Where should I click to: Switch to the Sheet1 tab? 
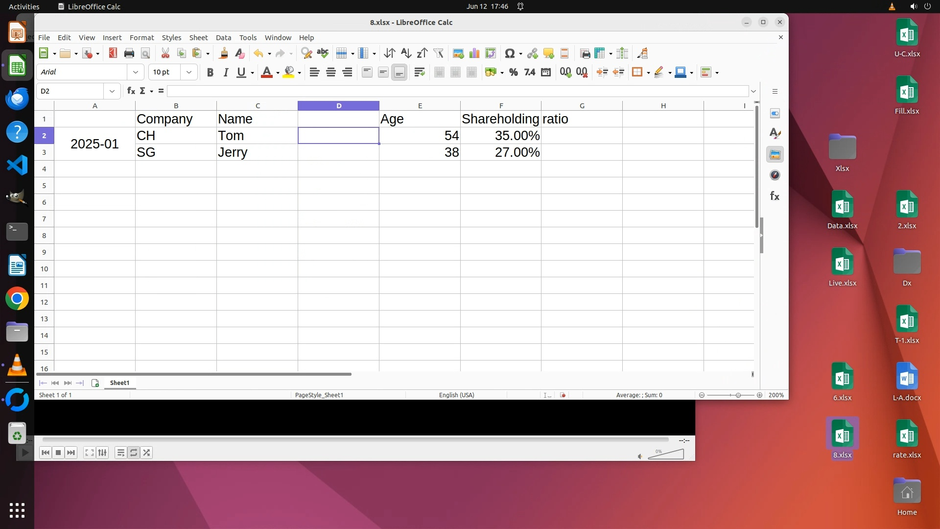point(119,383)
